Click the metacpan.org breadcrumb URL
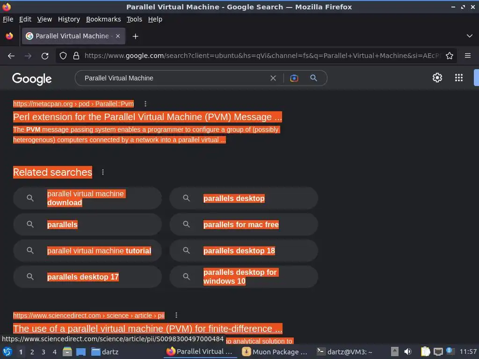 pyautogui.click(x=73, y=104)
